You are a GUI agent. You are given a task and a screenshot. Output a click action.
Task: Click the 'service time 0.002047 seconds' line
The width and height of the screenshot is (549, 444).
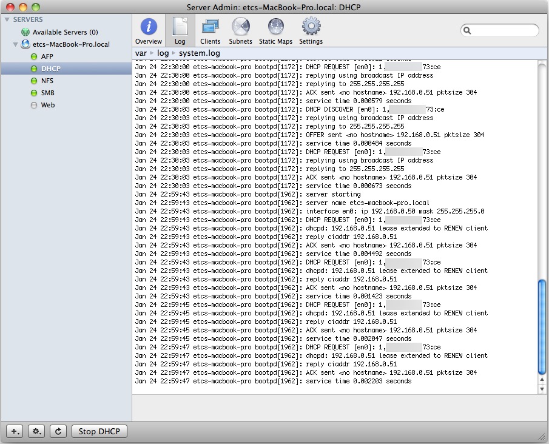pyautogui.click(x=274, y=338)
